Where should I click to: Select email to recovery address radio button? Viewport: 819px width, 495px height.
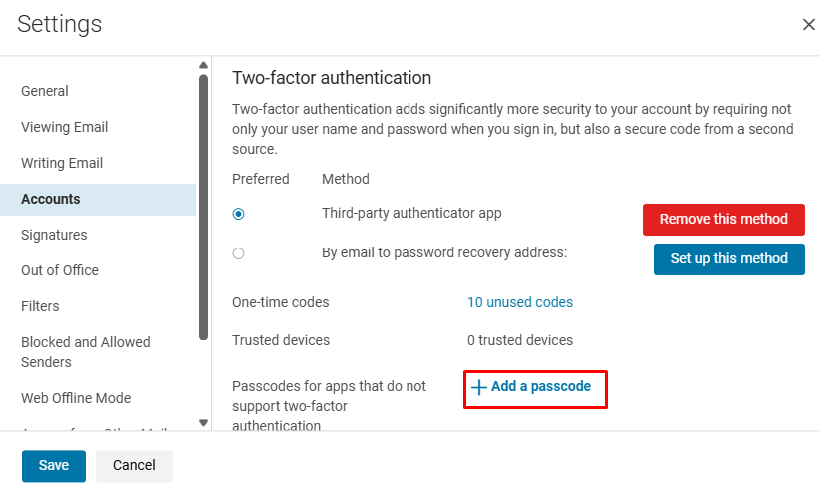pyautogui.click(x=238, y=253)
